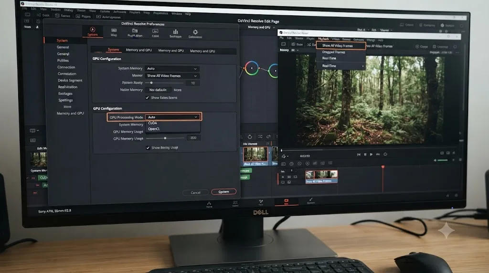Click the brush page icon right of Edit

310,201
